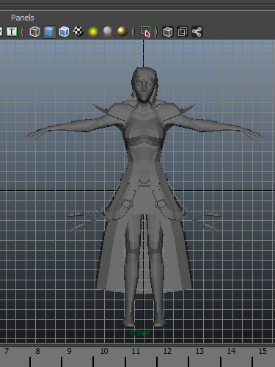Open the Panels menu
The width and height of the screenshot is (275, 367).
point(23,18)
